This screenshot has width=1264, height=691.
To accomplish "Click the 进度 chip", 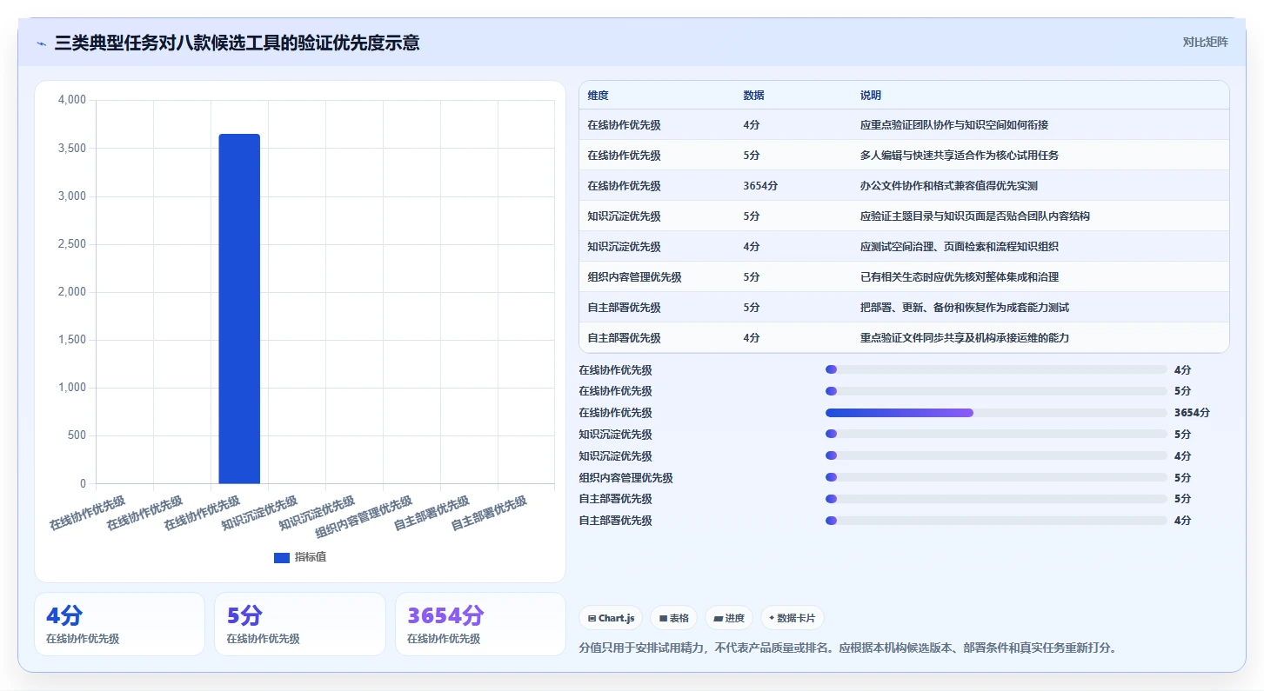I will click(729, 618).
